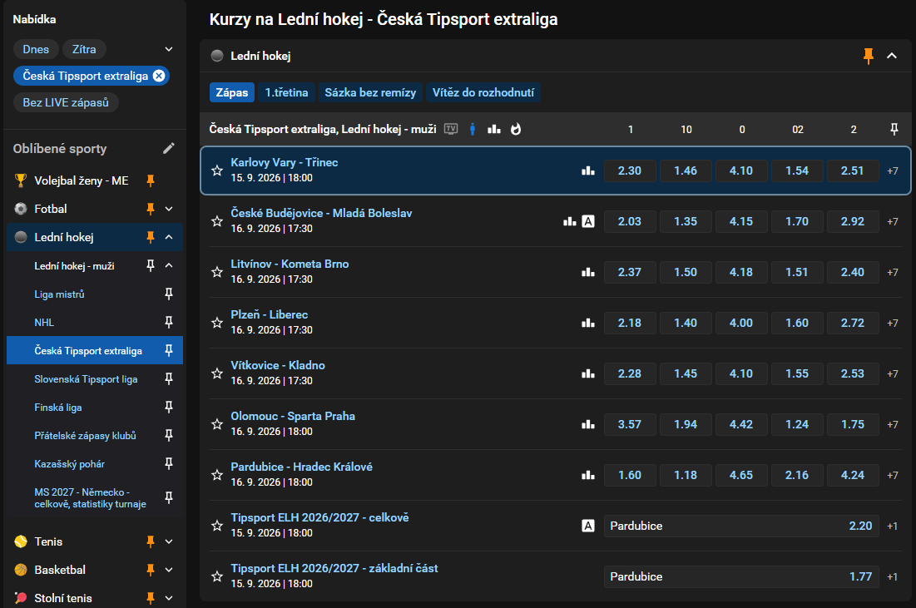Pin Slovenská Tipsport liga

click(169, 379)
